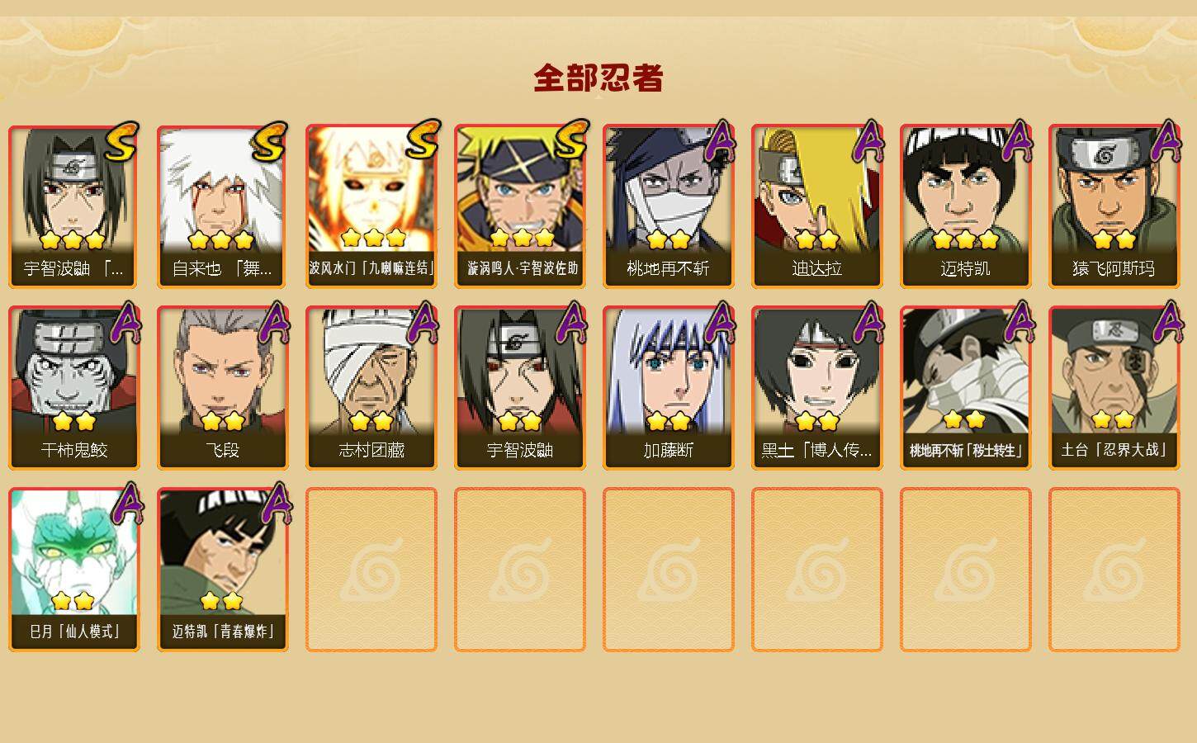Click the 巳月「仙人模式」ninja card
1197x743 pixels.
(74, 570)
